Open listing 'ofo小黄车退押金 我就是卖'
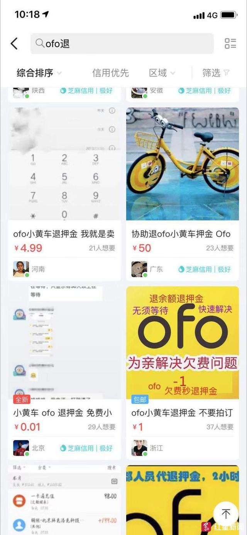The width and height of the screenshot is (247, 535). tap(64, 234)
